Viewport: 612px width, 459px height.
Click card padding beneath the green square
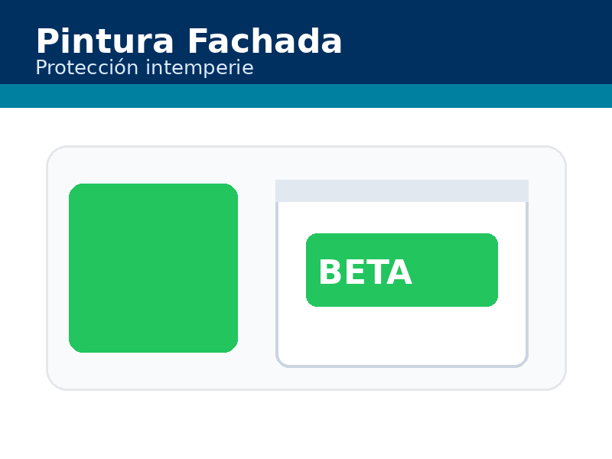click(153, 370)
